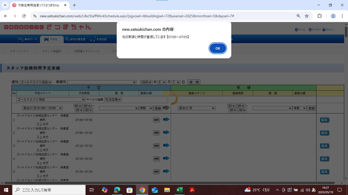Open the 長谷川 涼 01:00～10:00 staff dropdown
This screenshot has height=195, width=348.
pyautogui.click(x=42, y=108)
